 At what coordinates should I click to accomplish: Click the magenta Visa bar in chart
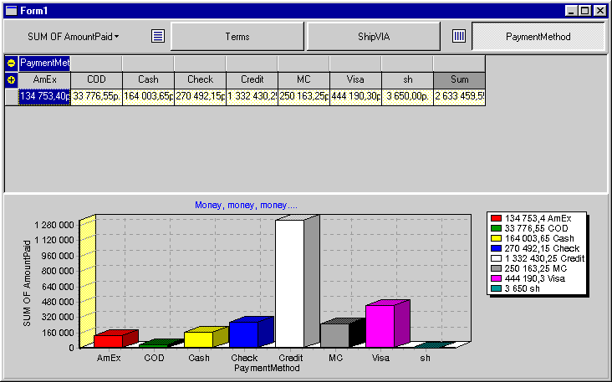pyautogui.click(x=380, y=325)
